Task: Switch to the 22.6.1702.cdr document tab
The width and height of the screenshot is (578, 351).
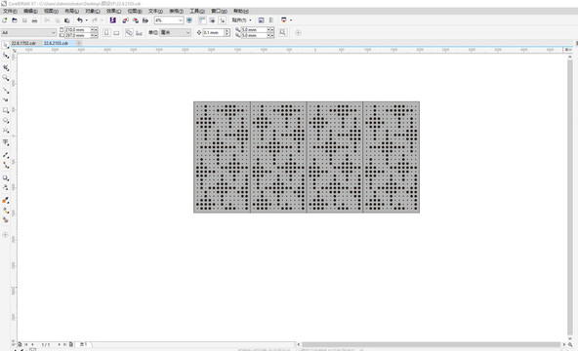Action: pos(23,44)
